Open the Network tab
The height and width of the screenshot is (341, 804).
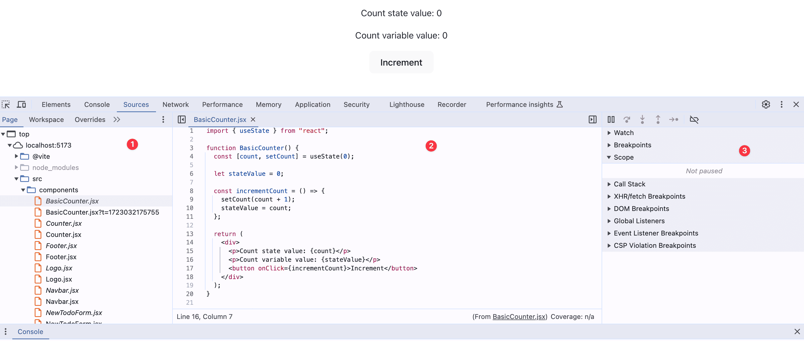tap(175, 105)
